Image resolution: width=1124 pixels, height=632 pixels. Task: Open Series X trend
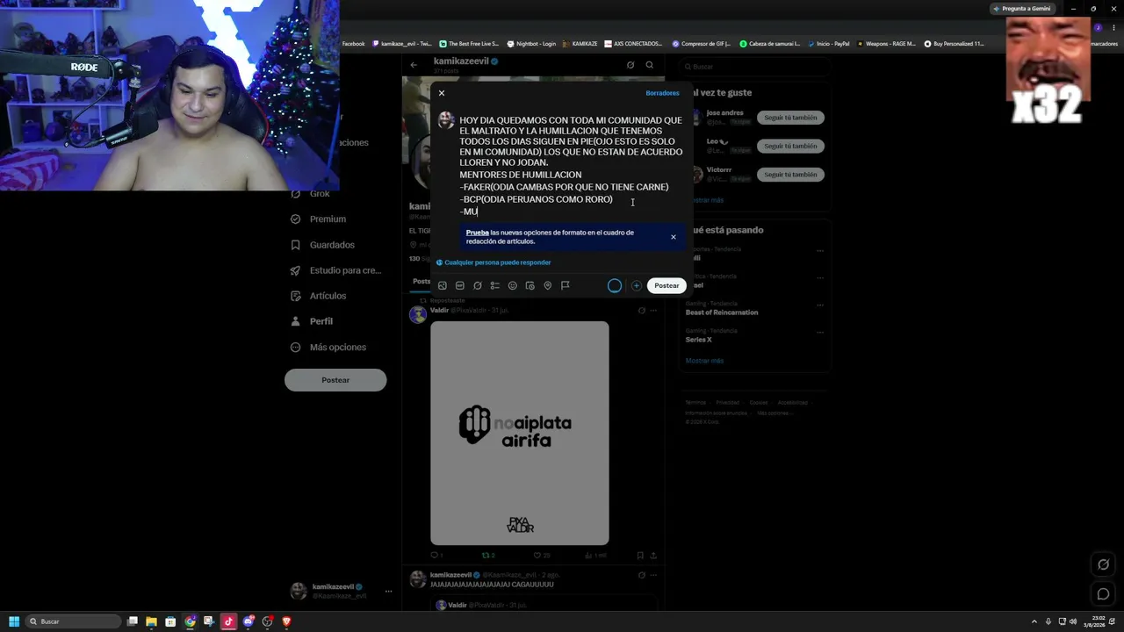pos(699,340)
